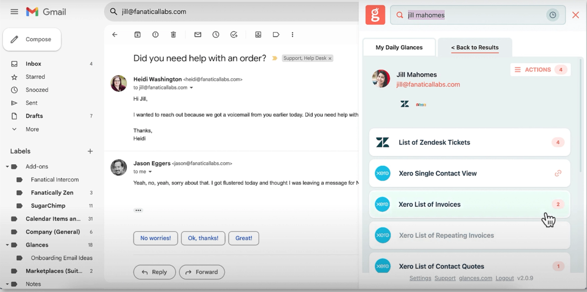Viewport: 587px width, 292px height.
Task: Collapse the Glances label group
Action: tap(7, 245)
